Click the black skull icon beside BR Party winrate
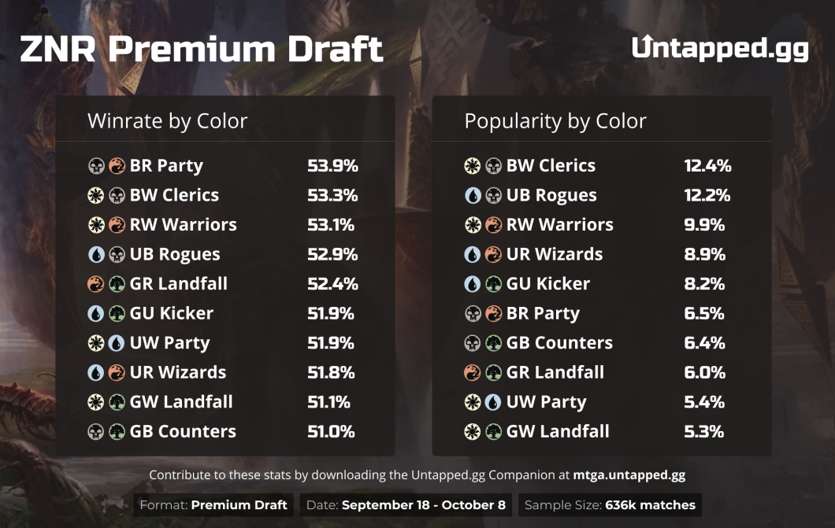The height and width of the screenshot is (528, 835). point(96,166)
